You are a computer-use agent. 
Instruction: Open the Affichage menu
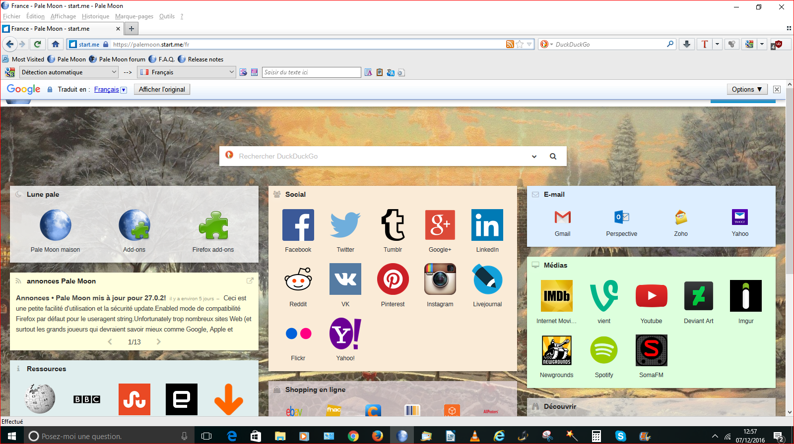[x=63, y=16]
